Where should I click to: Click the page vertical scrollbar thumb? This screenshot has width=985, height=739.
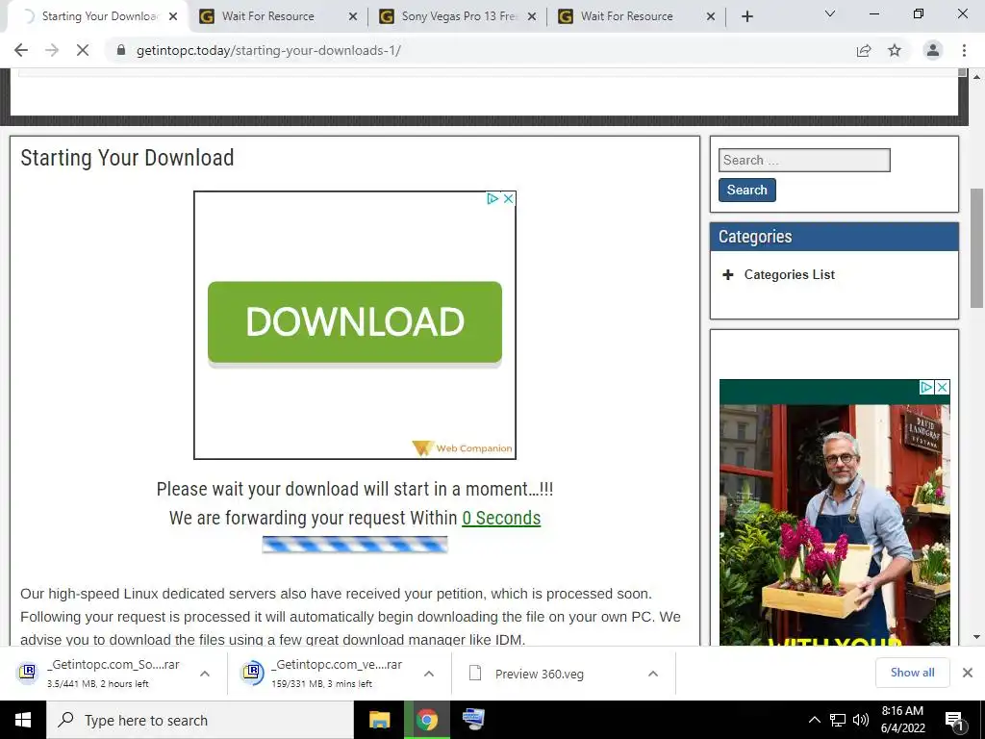[977, 247]
